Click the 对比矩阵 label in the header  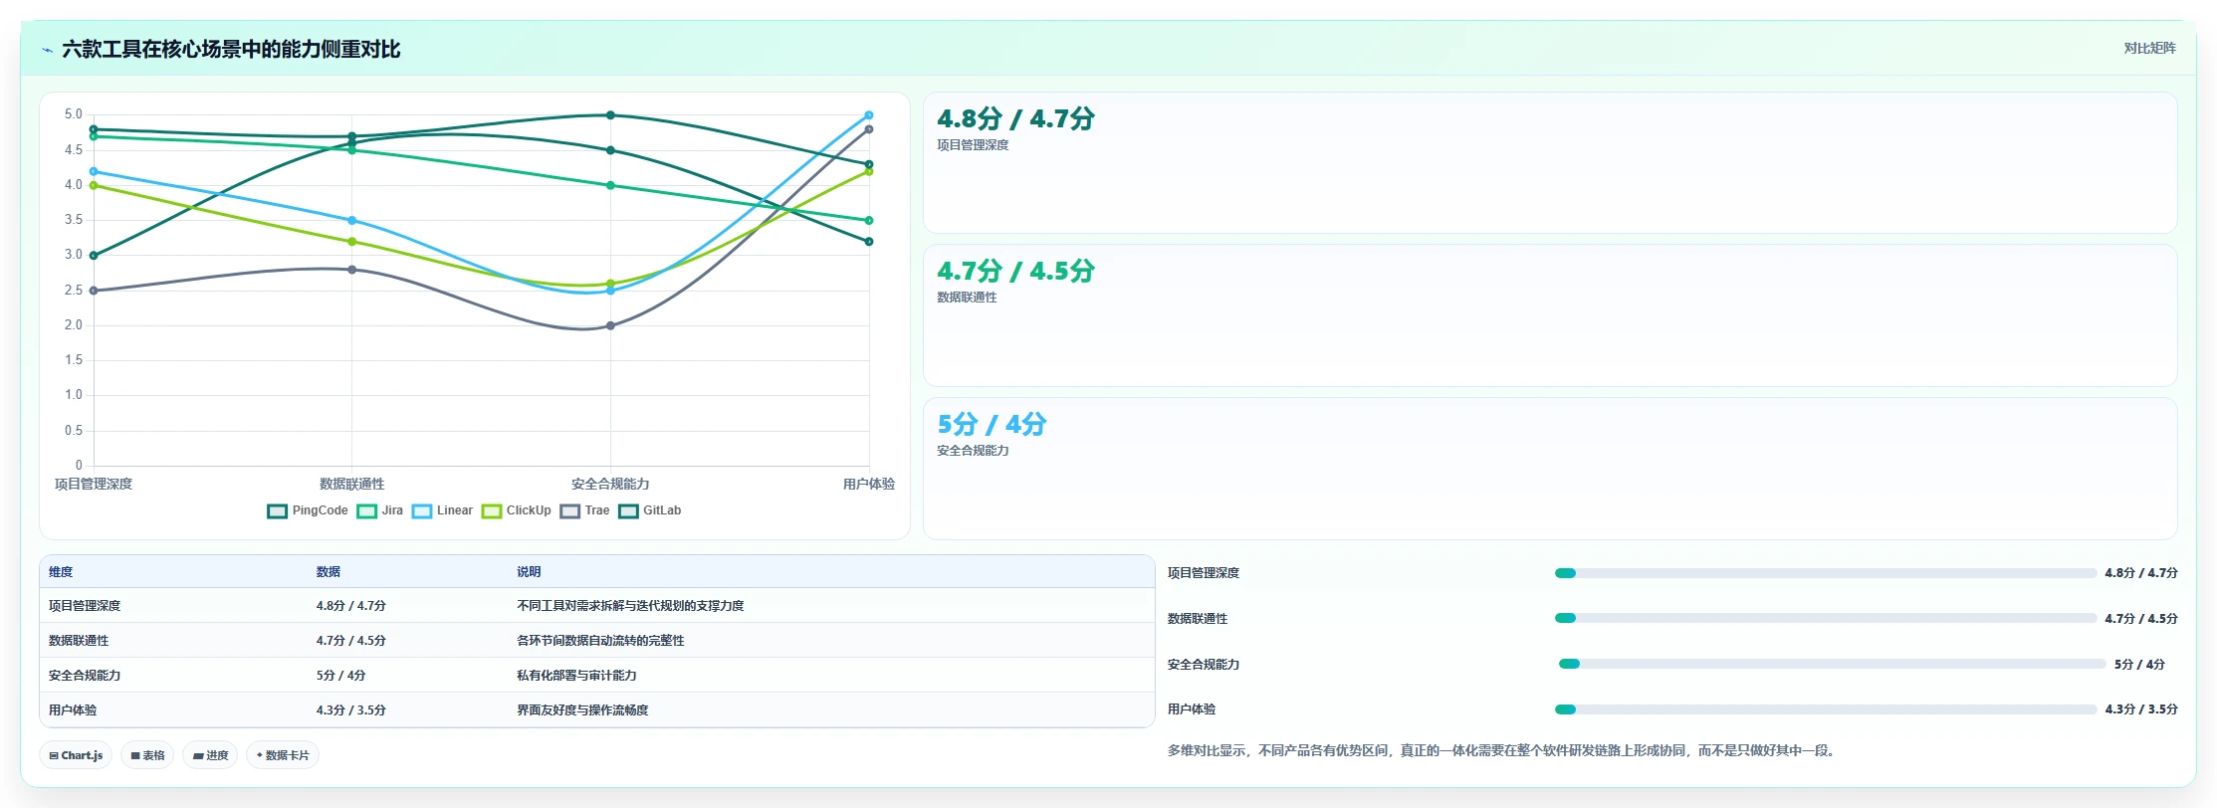pyautogui.click(x=2149, y=49)
